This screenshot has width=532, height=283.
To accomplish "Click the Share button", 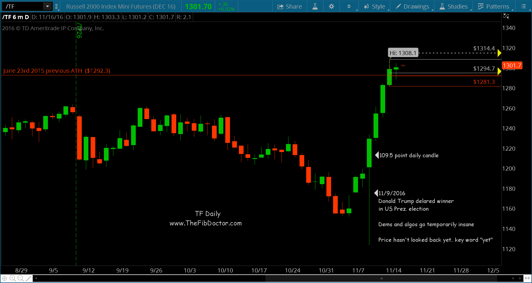I will [x=290, y=6].
